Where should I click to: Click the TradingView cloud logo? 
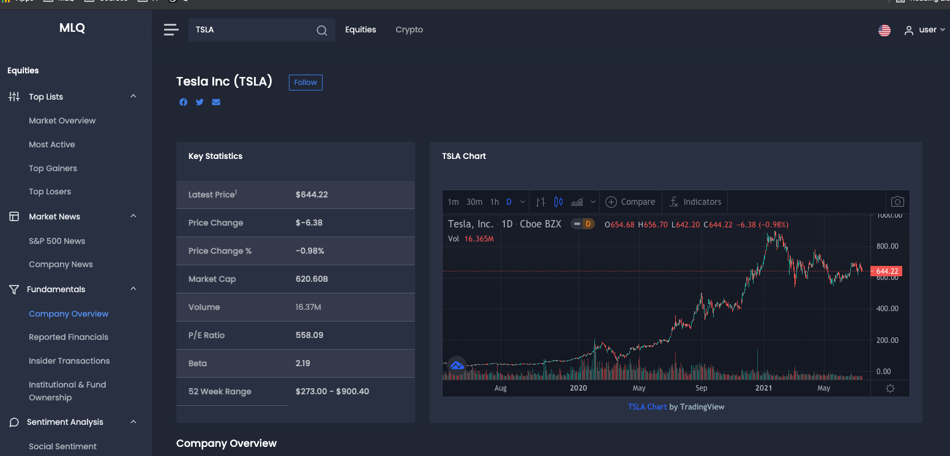457,366
